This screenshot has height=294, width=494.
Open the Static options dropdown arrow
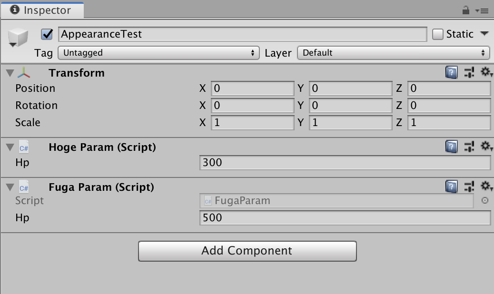(x=484, y=33)
